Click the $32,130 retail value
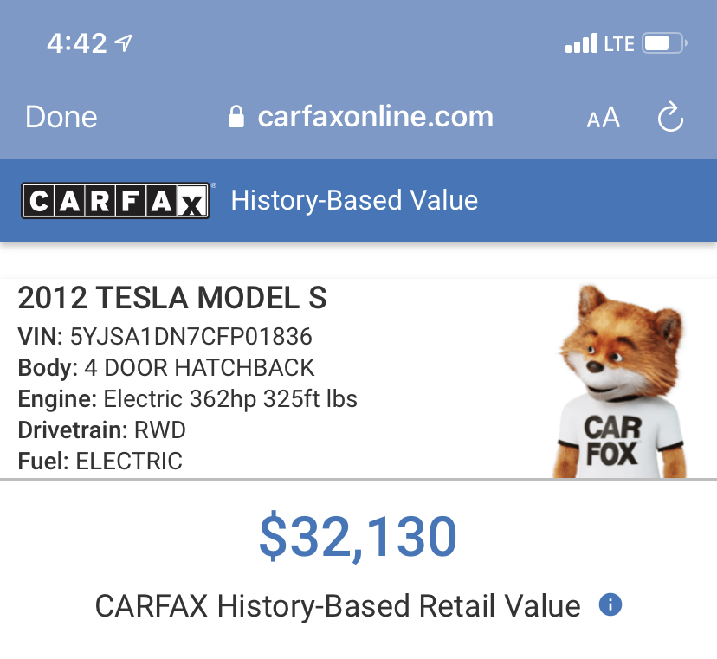717x659 pixels. [x=358, y=537]
